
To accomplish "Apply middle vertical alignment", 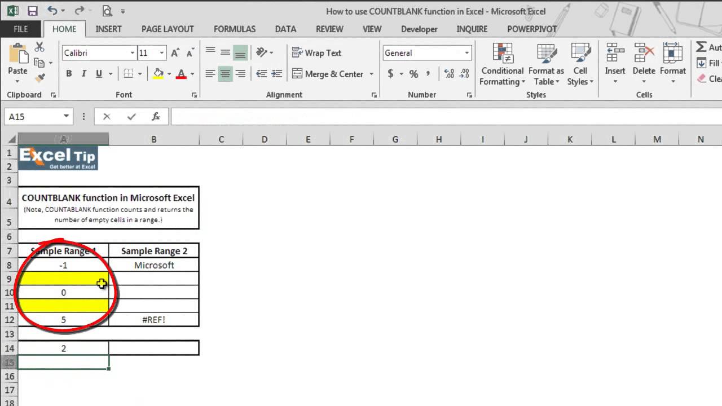I will tap(225, 52).
